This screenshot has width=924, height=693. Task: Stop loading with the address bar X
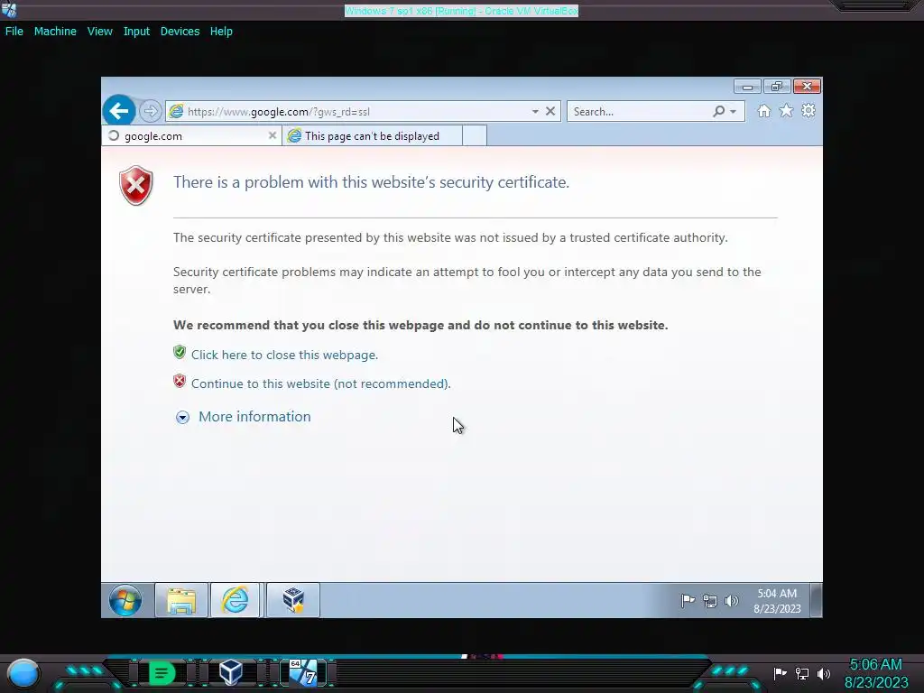[550, 111]
